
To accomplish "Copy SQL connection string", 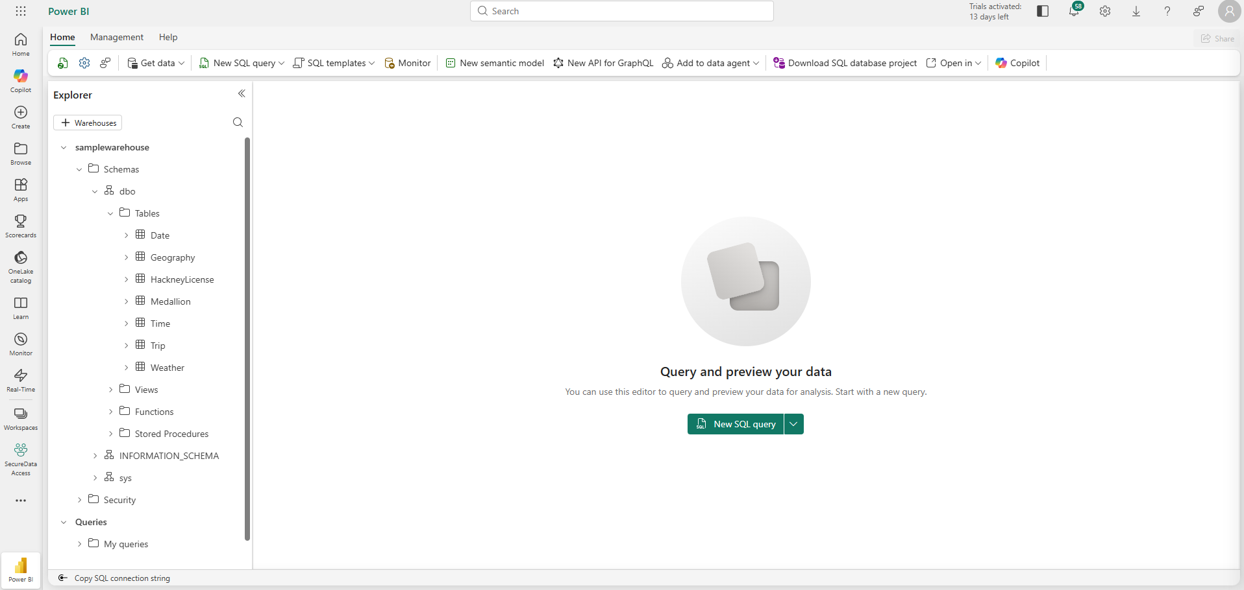I will (114, 578).
